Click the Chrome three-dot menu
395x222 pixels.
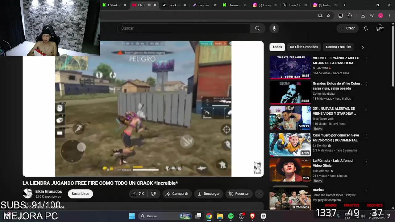click(389, 15)
